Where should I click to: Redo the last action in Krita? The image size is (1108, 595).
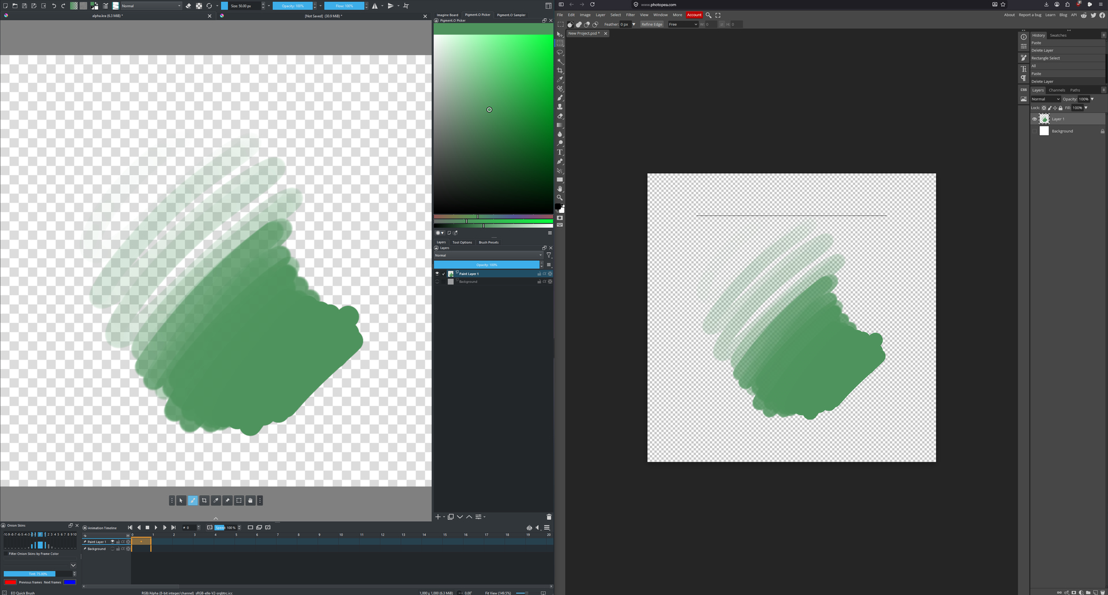63,6
